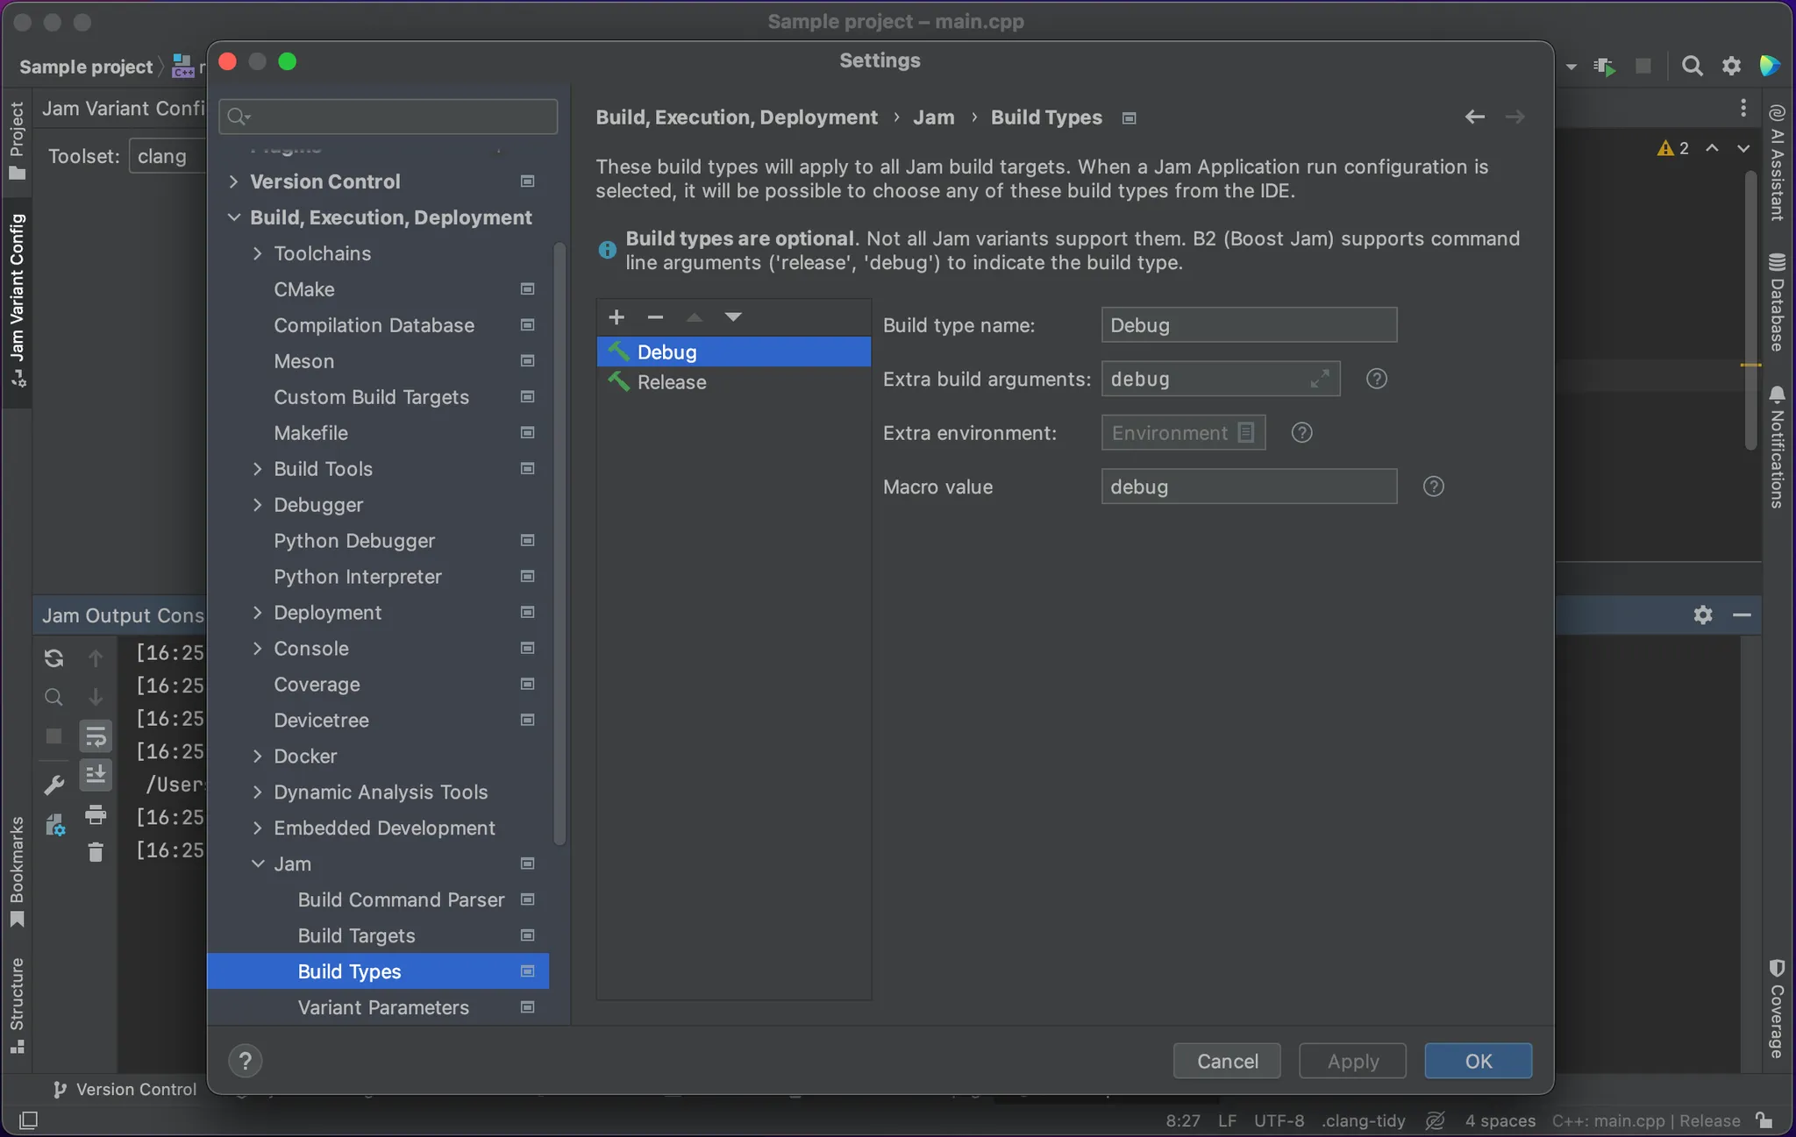The height and width of the screenshot is (1137, 1796).
Task: Open help for Macro value
Action: pos(1433,487)
